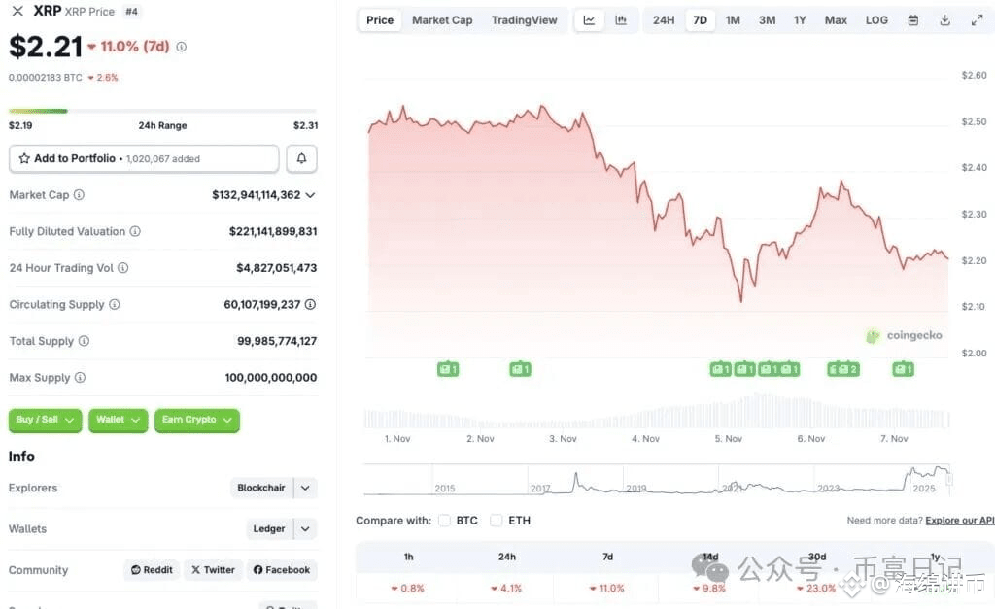This screenshot has height=609, width=995.
Task: Switch to the TradingView tab
Action: pyautogui.click(x=525, y=19)
